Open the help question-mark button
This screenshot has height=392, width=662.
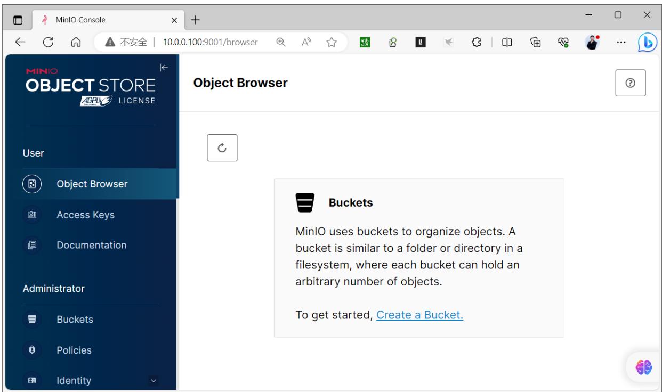tap(631, 83)
